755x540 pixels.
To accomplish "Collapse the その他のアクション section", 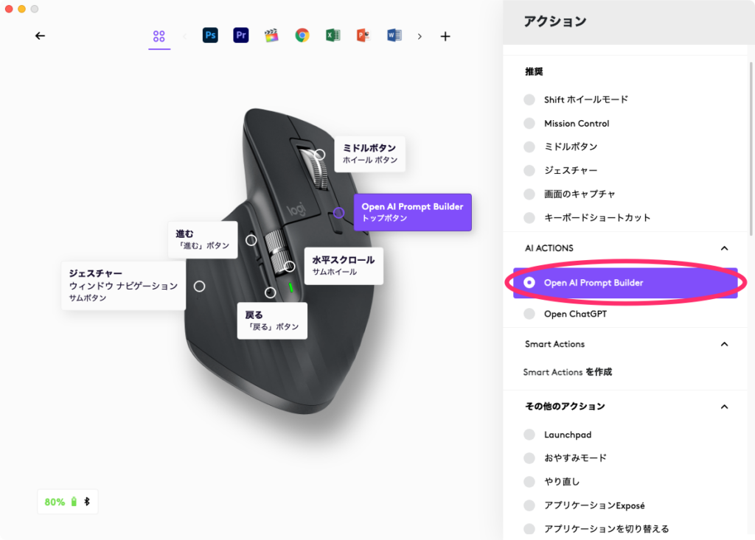I will [x=724, y=407].
